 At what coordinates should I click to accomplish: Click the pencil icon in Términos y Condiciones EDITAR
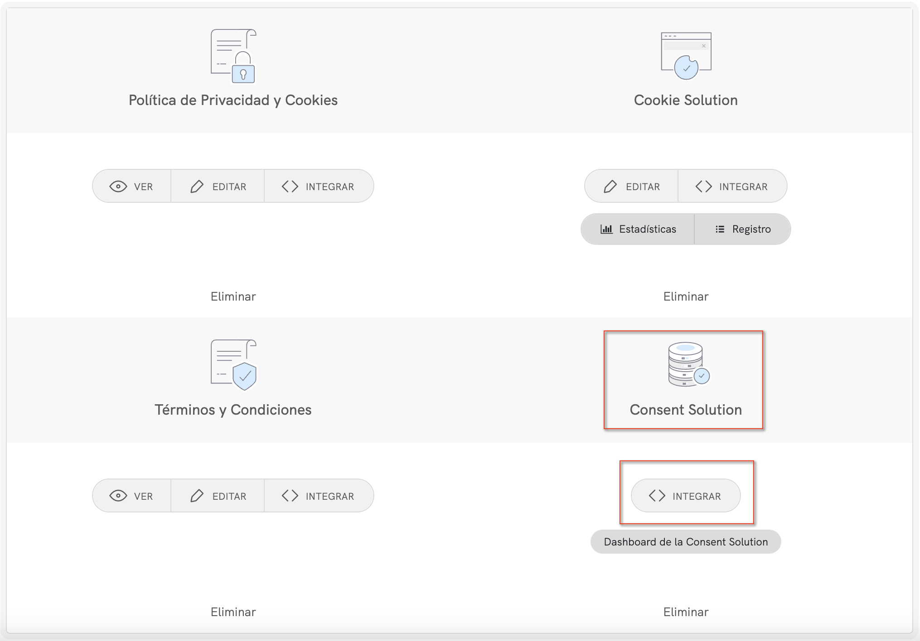tap(197, 496)
